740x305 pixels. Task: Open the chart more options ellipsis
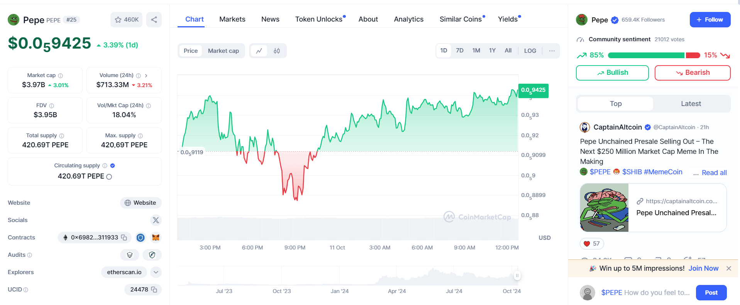tap(552, 51)
